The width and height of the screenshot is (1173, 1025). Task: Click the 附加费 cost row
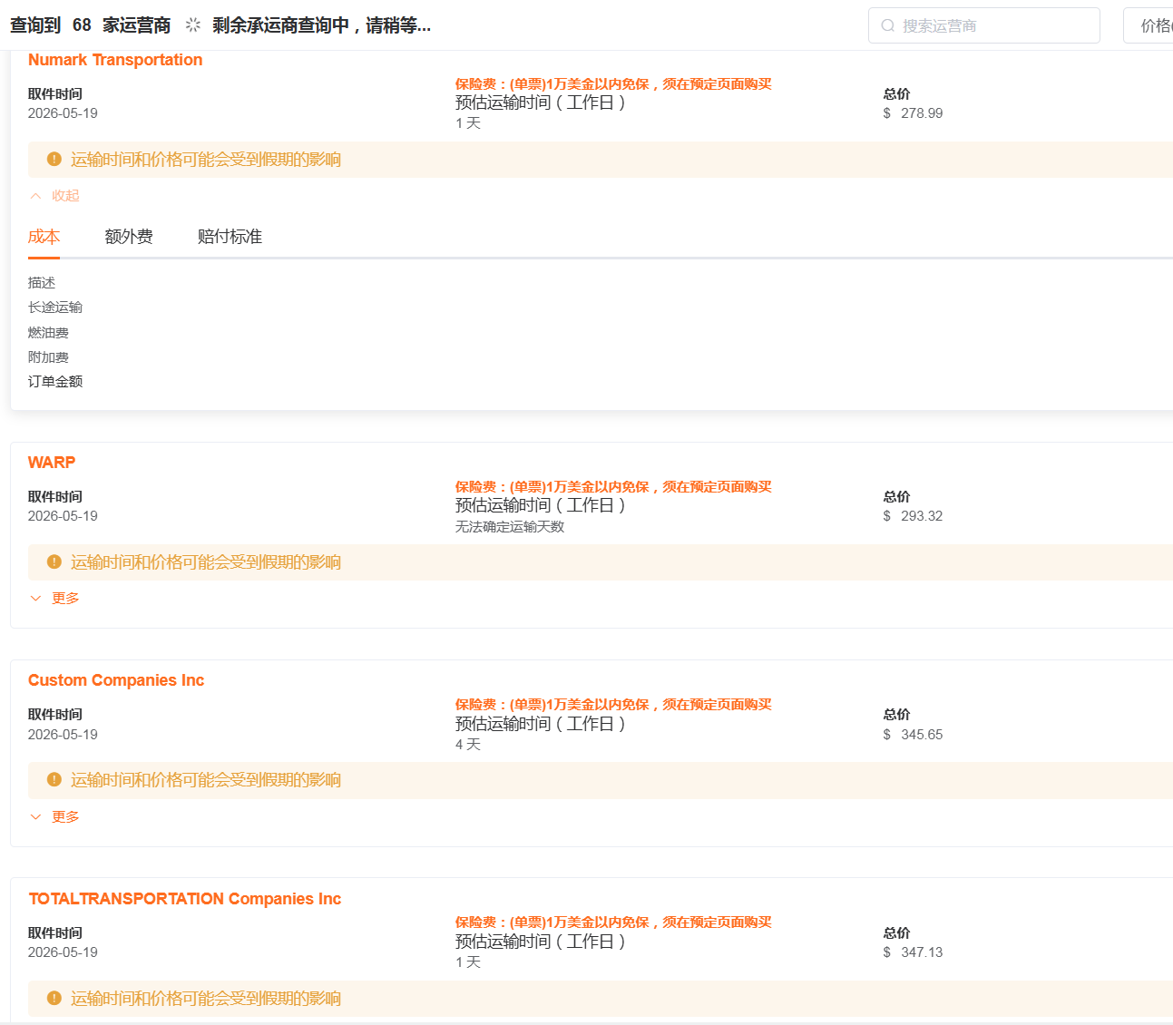click(x=48, y=357)
